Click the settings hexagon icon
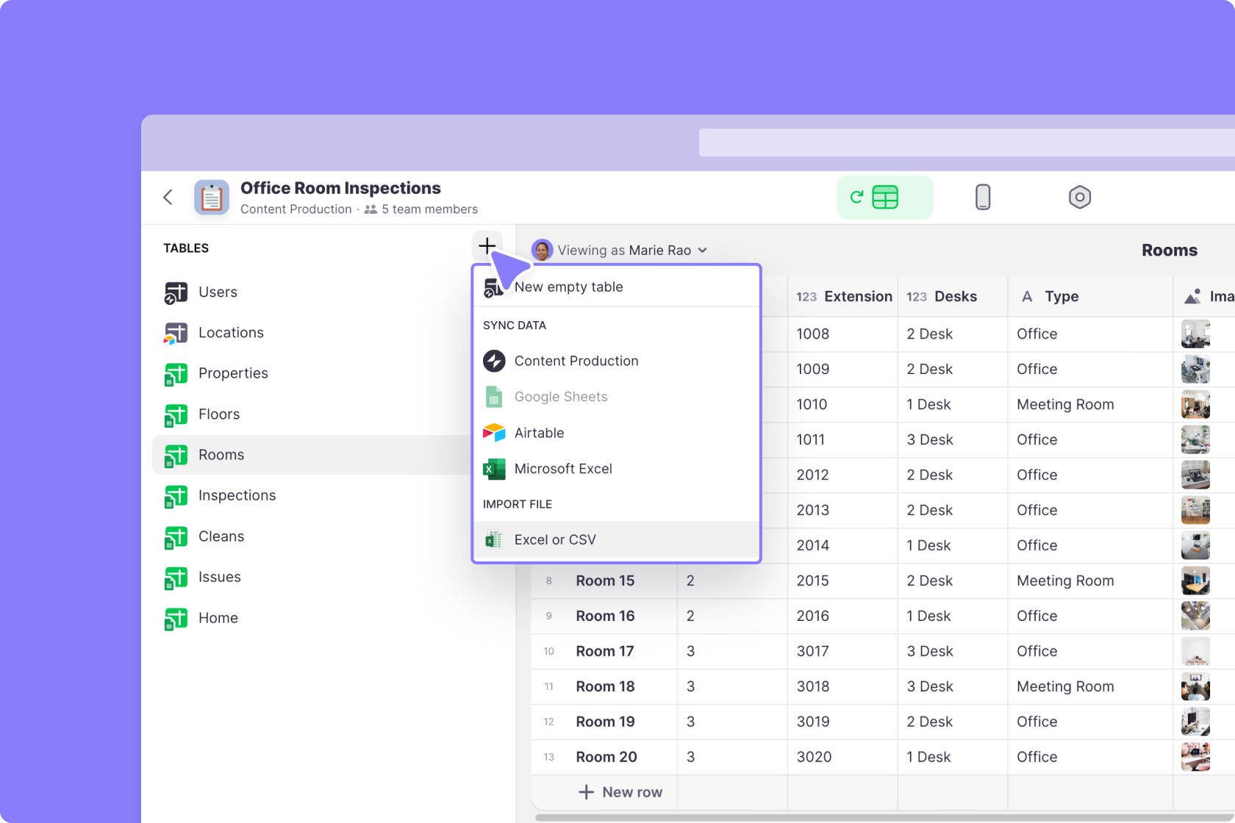 coord(1079,197)
